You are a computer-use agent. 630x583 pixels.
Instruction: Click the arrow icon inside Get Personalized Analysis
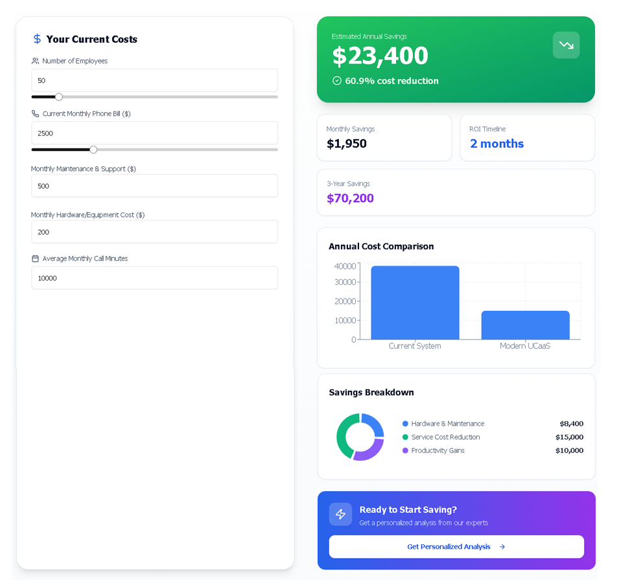coord(504,547)
